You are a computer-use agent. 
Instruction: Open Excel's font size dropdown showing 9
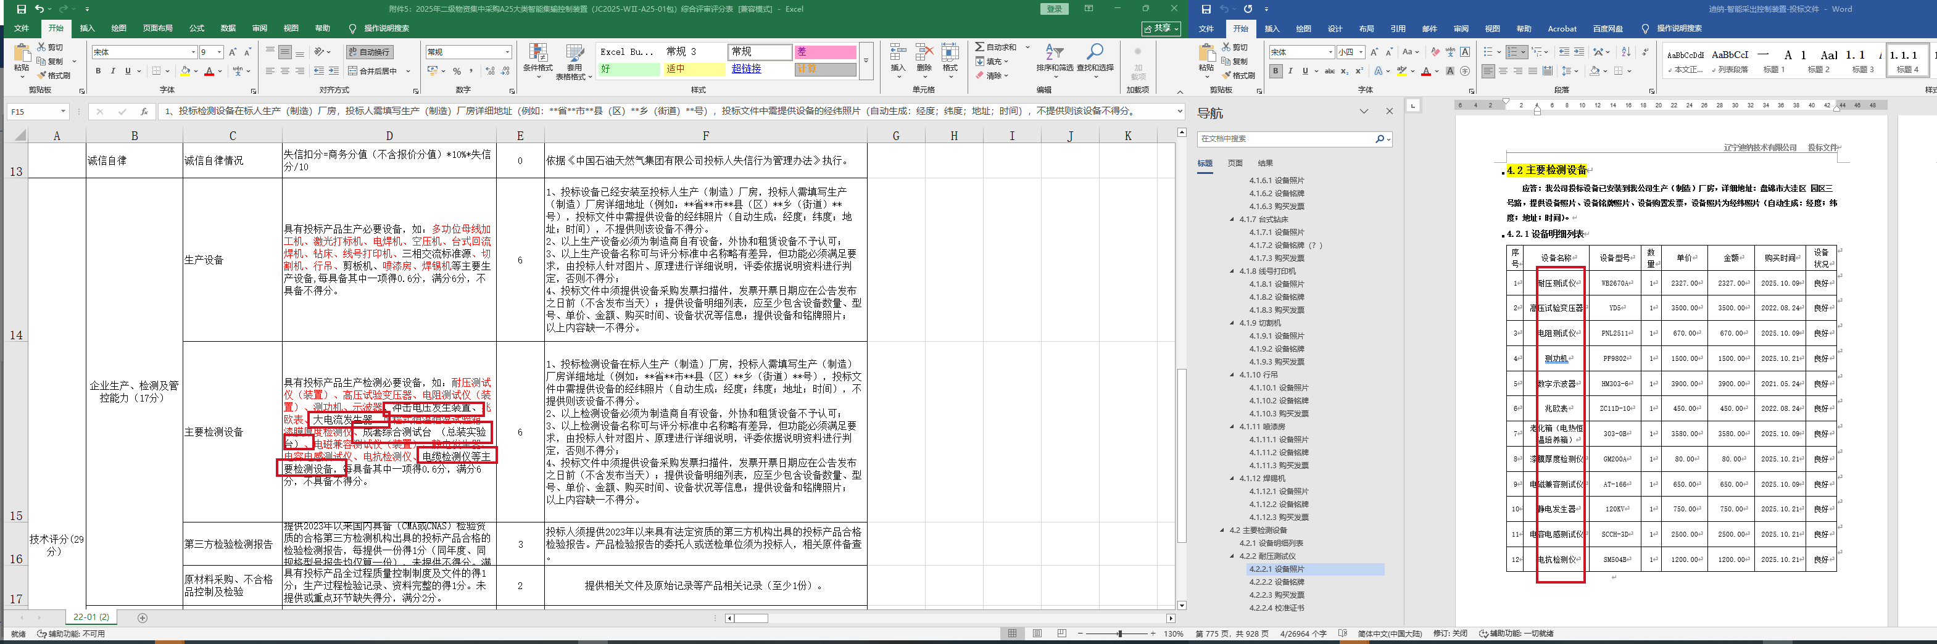coord(220,52)
